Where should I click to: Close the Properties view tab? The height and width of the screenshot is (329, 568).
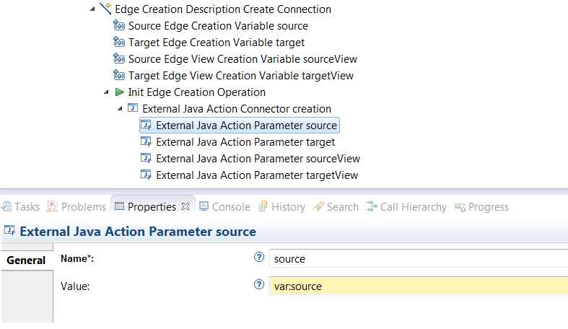coord(185,206)
